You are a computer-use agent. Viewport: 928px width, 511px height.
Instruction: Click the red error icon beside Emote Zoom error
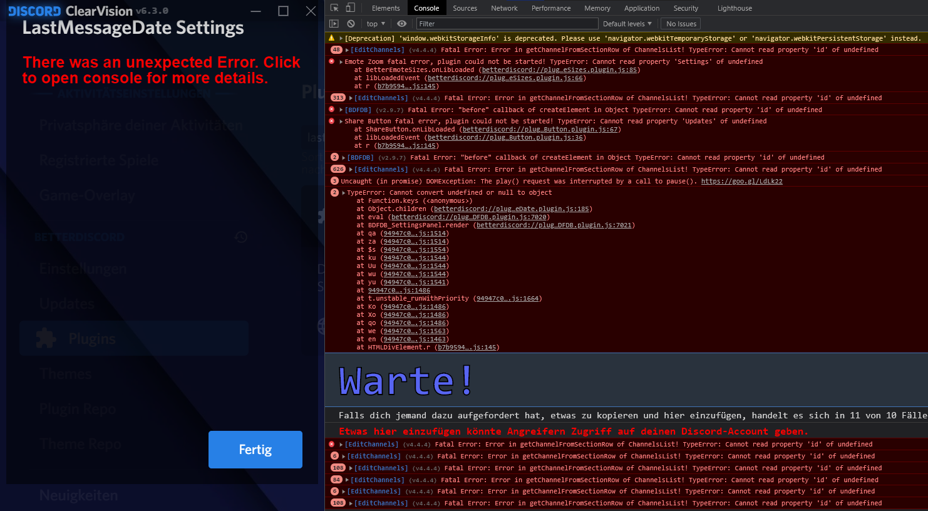331,61
